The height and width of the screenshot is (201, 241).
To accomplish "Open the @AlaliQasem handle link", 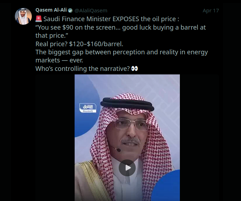I will [91, 11].
